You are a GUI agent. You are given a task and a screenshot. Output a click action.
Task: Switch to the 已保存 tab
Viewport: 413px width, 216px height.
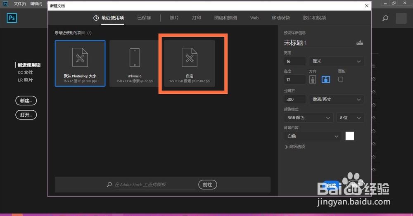pyautogui.click(x=144, y=18)
